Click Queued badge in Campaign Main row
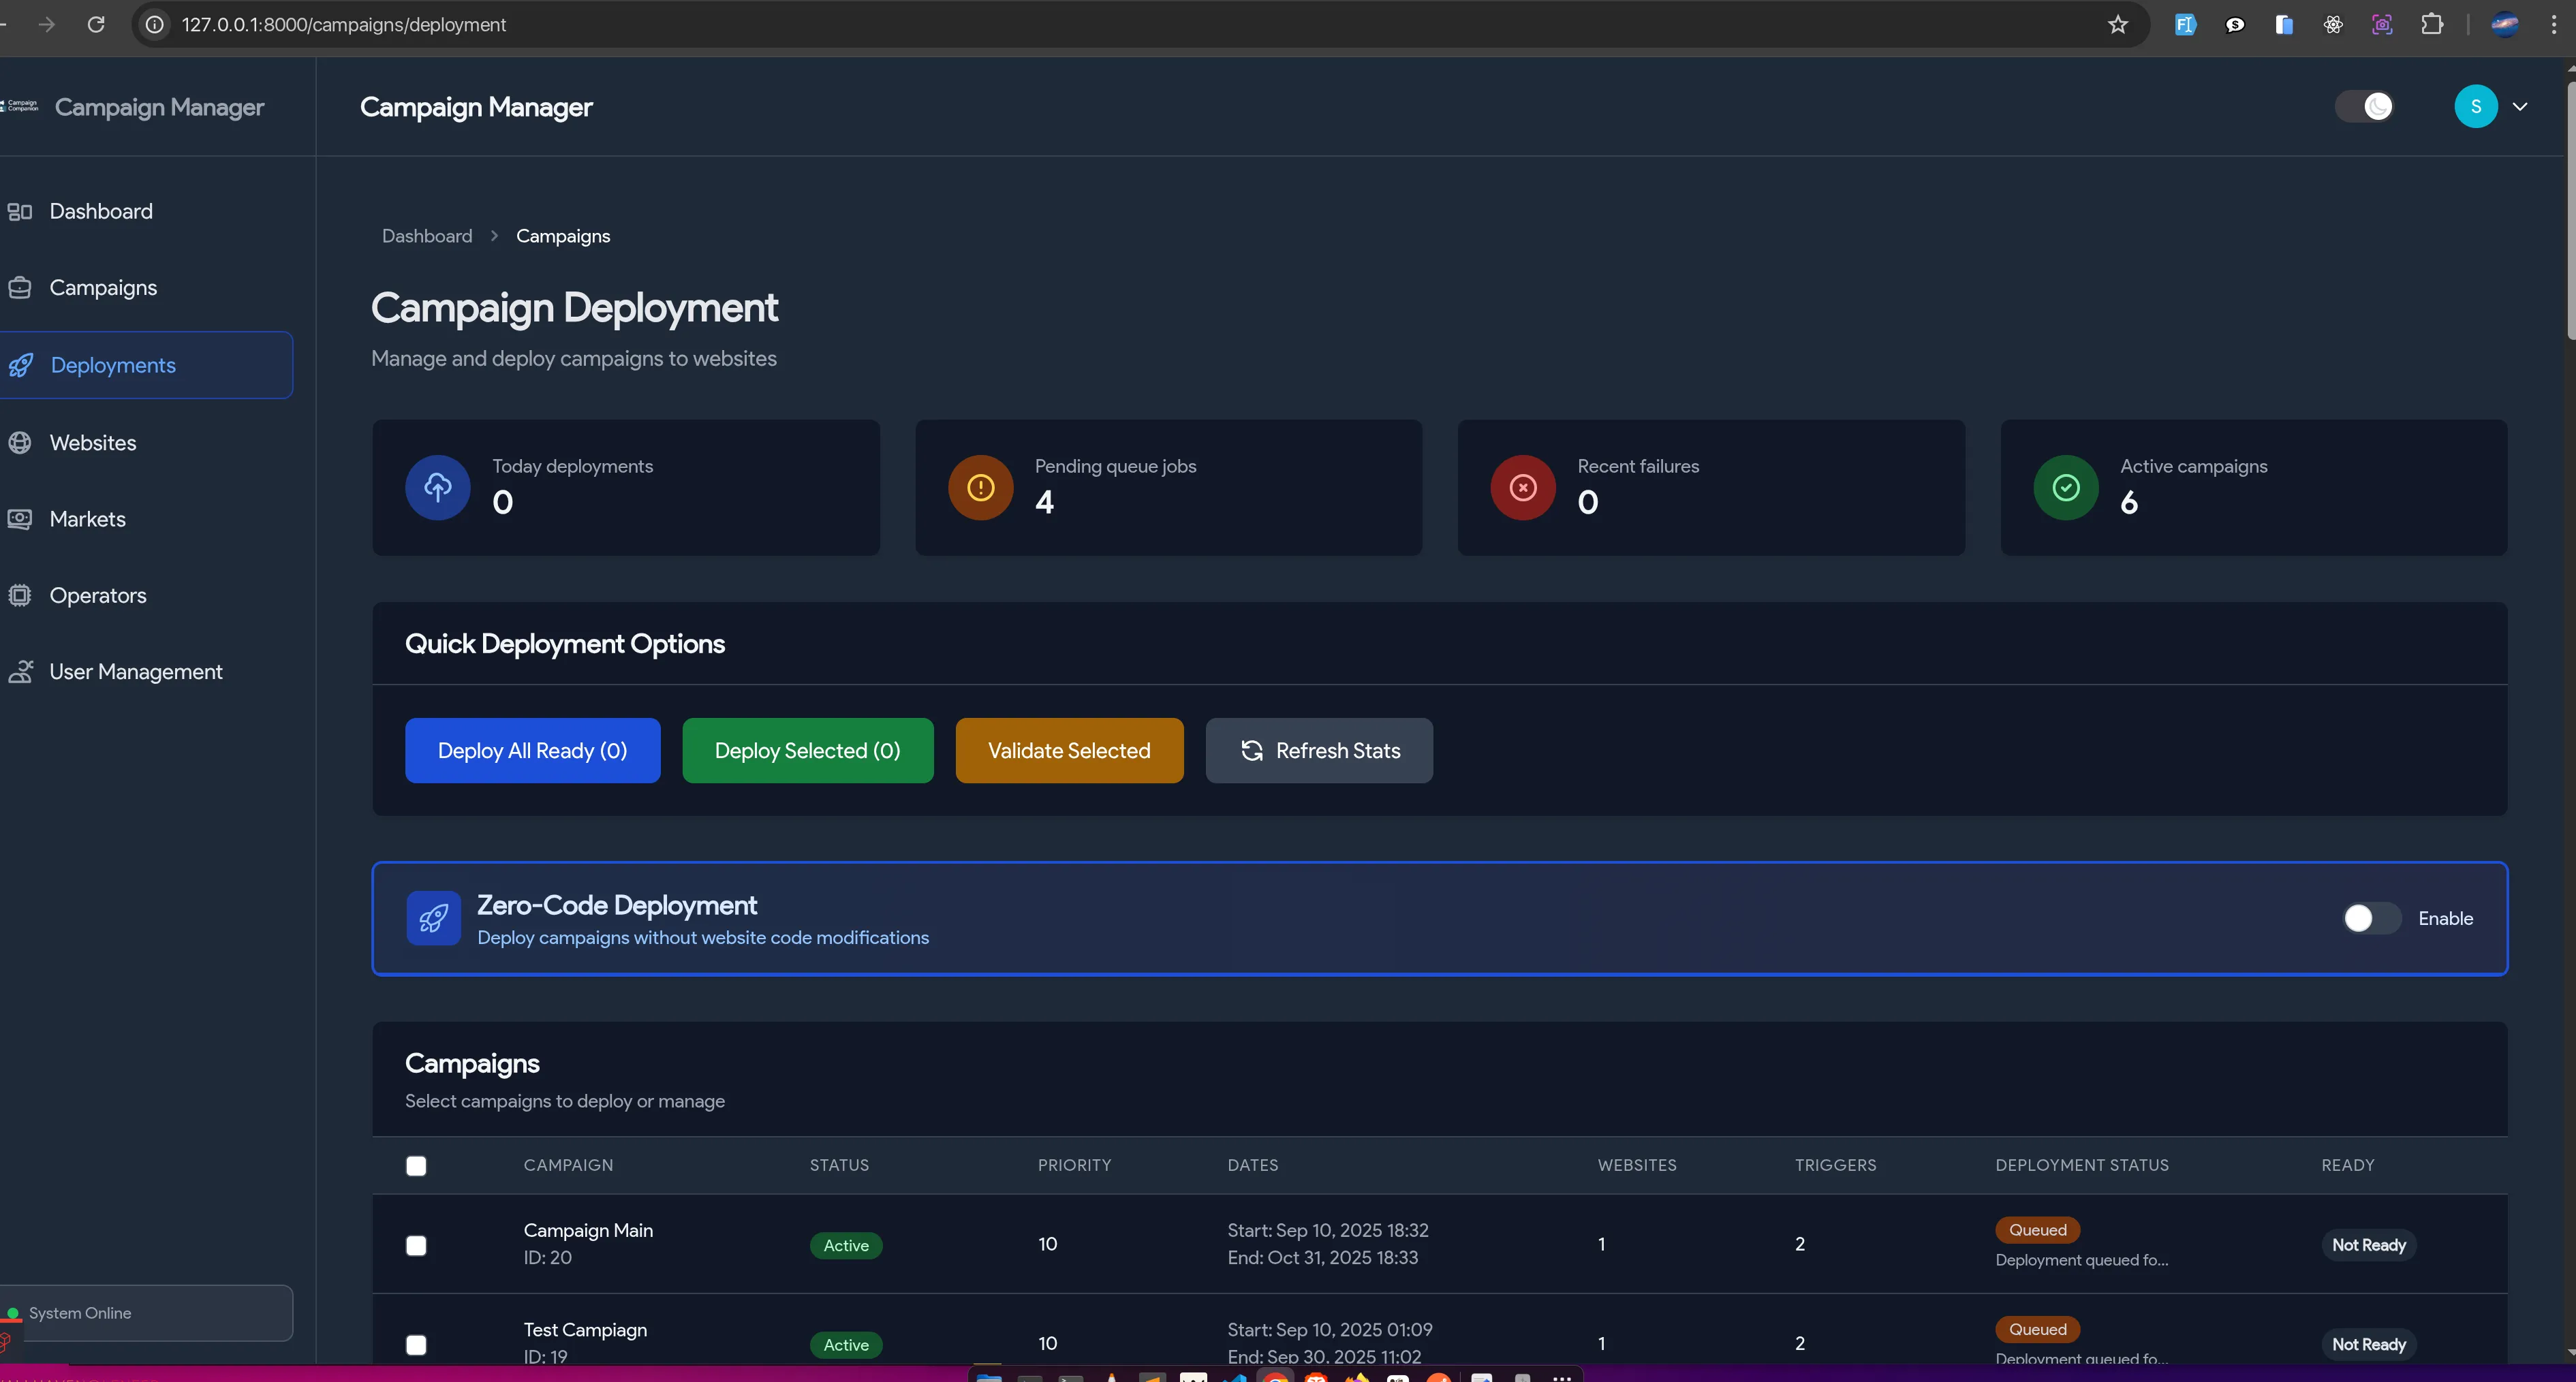 (x=2037, y=1230)
